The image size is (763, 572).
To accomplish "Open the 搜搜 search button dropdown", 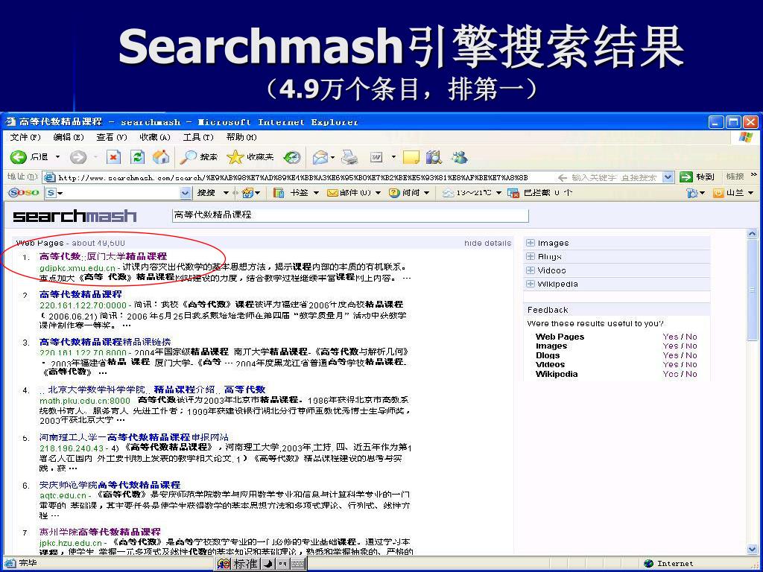I will (226, 193).
